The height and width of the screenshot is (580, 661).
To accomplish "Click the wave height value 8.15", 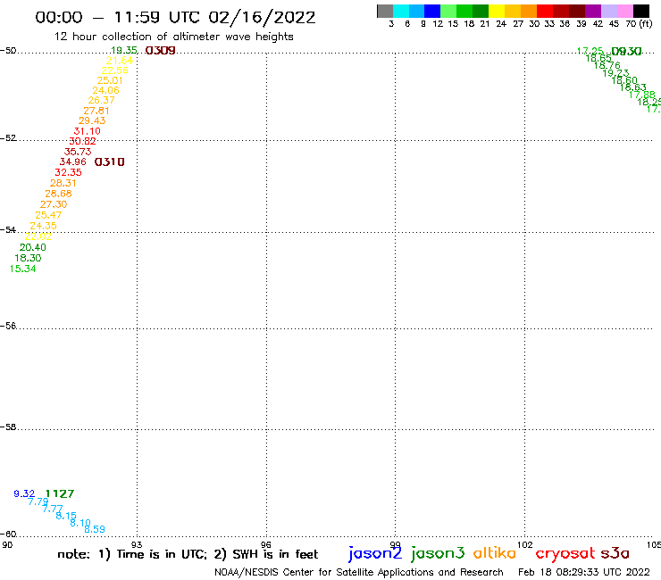I will pyautogui.click(x=66, y=515).
